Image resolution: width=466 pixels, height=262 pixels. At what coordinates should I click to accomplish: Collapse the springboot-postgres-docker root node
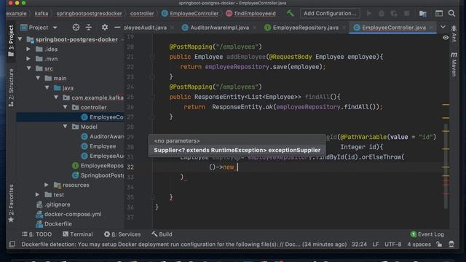(x=20, y=39)
